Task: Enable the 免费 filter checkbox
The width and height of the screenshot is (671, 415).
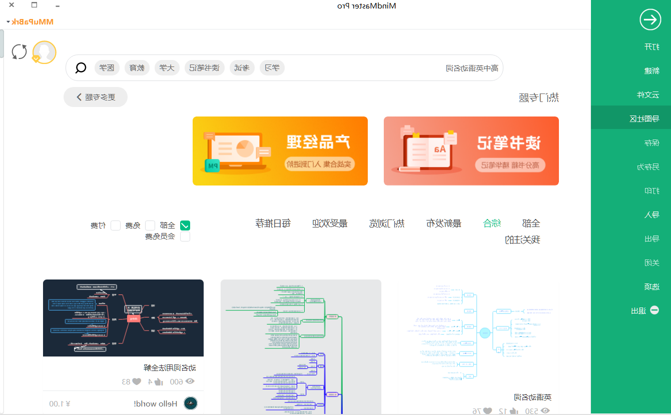Action: (x=150, y=225)
